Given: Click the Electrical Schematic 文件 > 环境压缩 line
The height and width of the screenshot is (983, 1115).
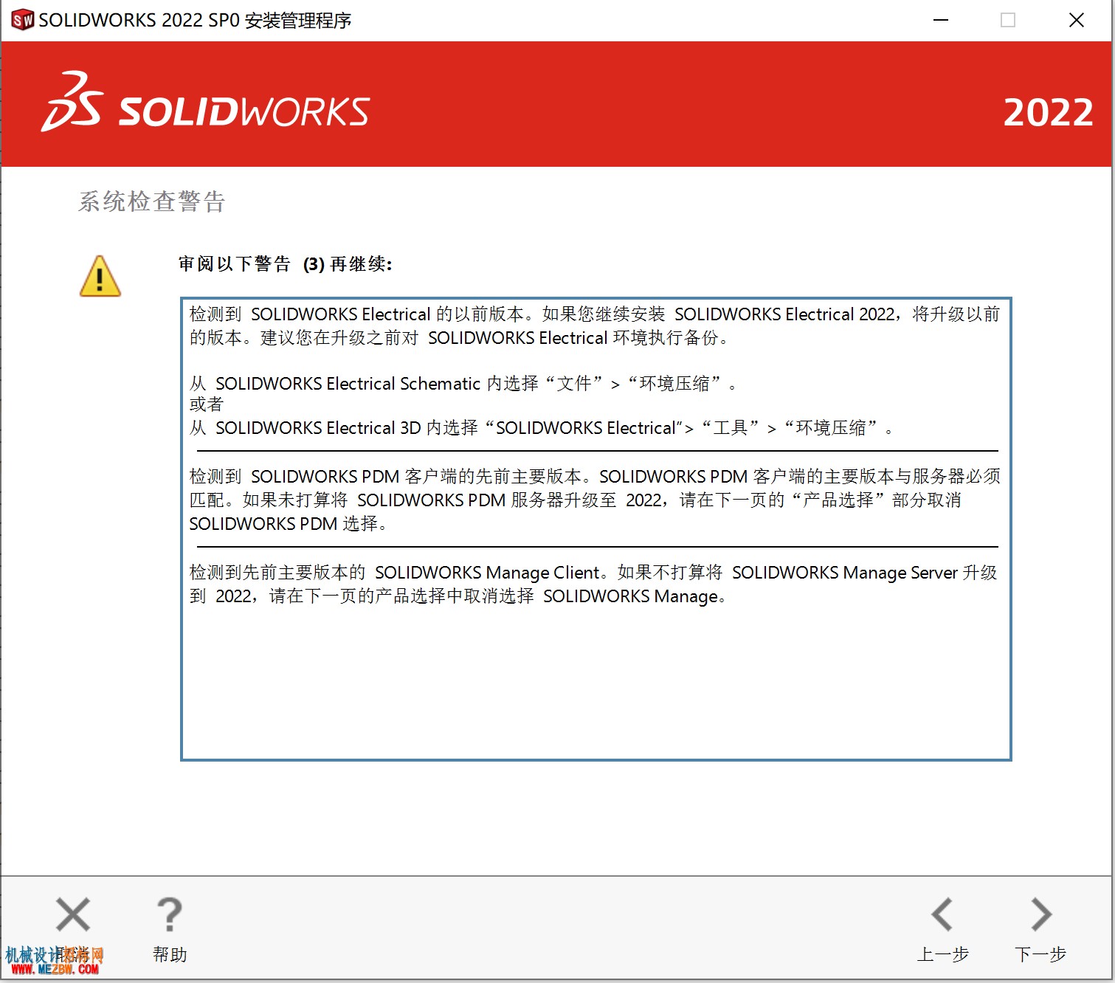Looking at the screenshot, I should coord(463,383).
